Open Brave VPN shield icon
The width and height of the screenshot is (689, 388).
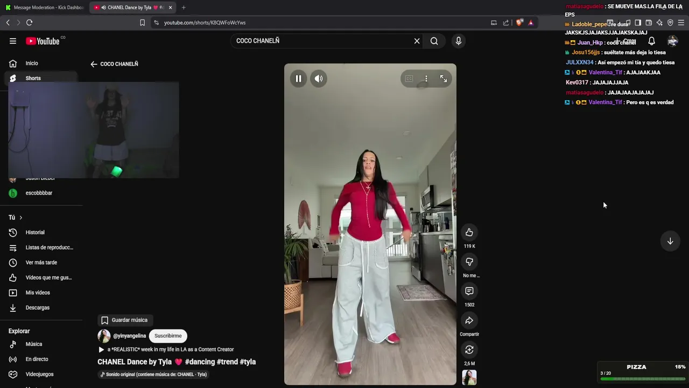670,23
